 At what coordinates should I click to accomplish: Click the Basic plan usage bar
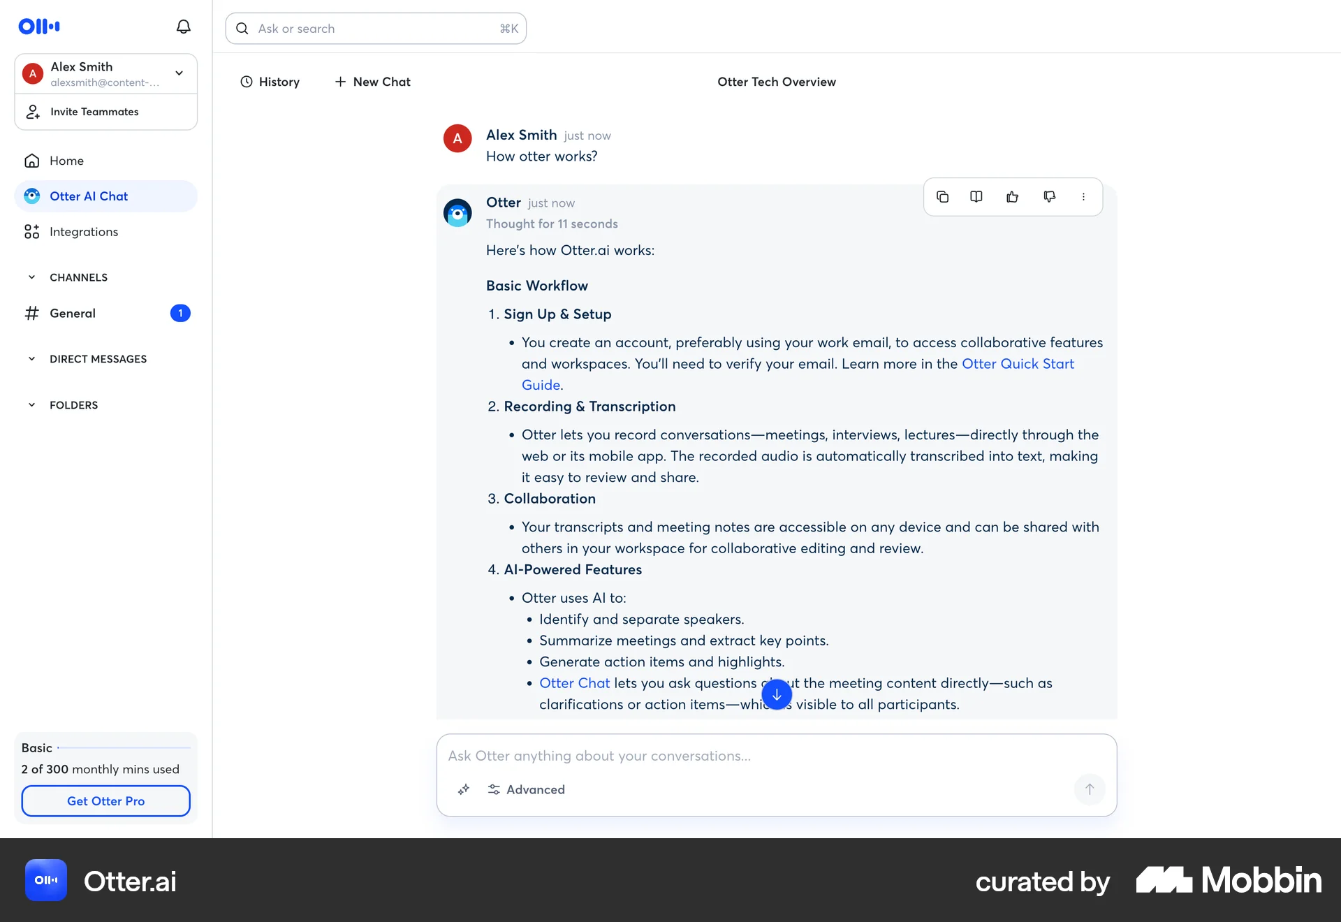click(x=124, y=748)
